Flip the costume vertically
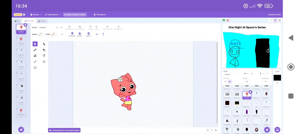 [103, 34]
